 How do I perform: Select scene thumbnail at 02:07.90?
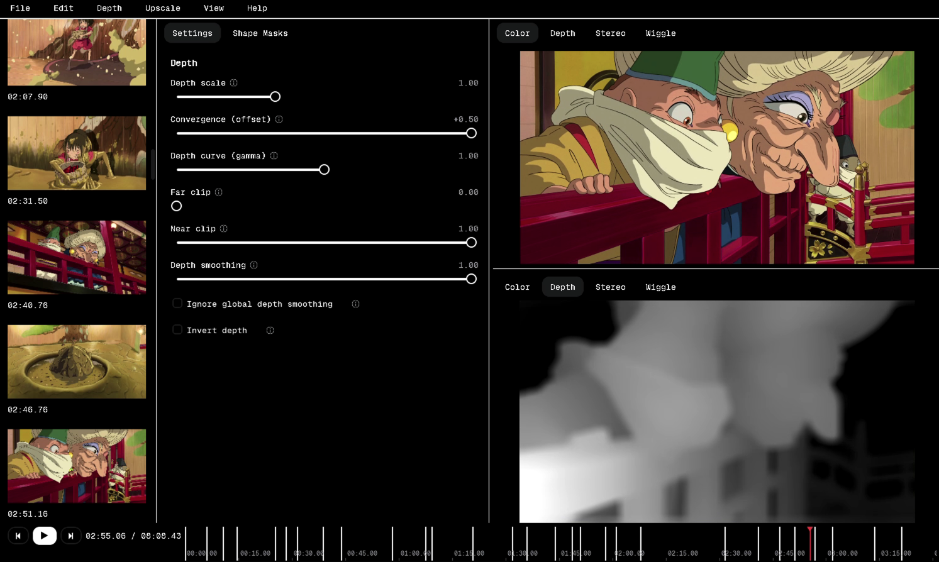tap(77, 52)
